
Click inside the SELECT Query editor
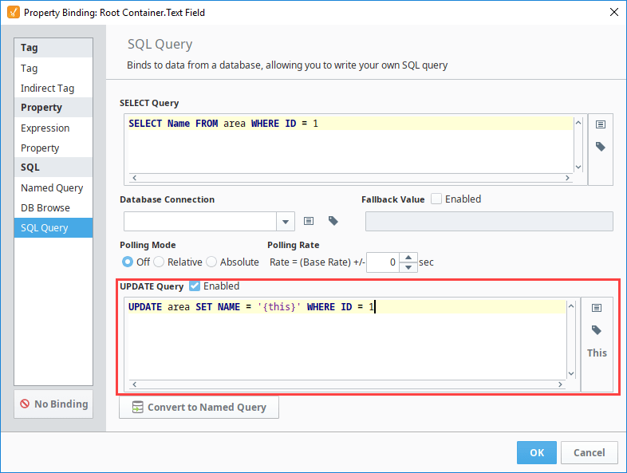[350, 144]
